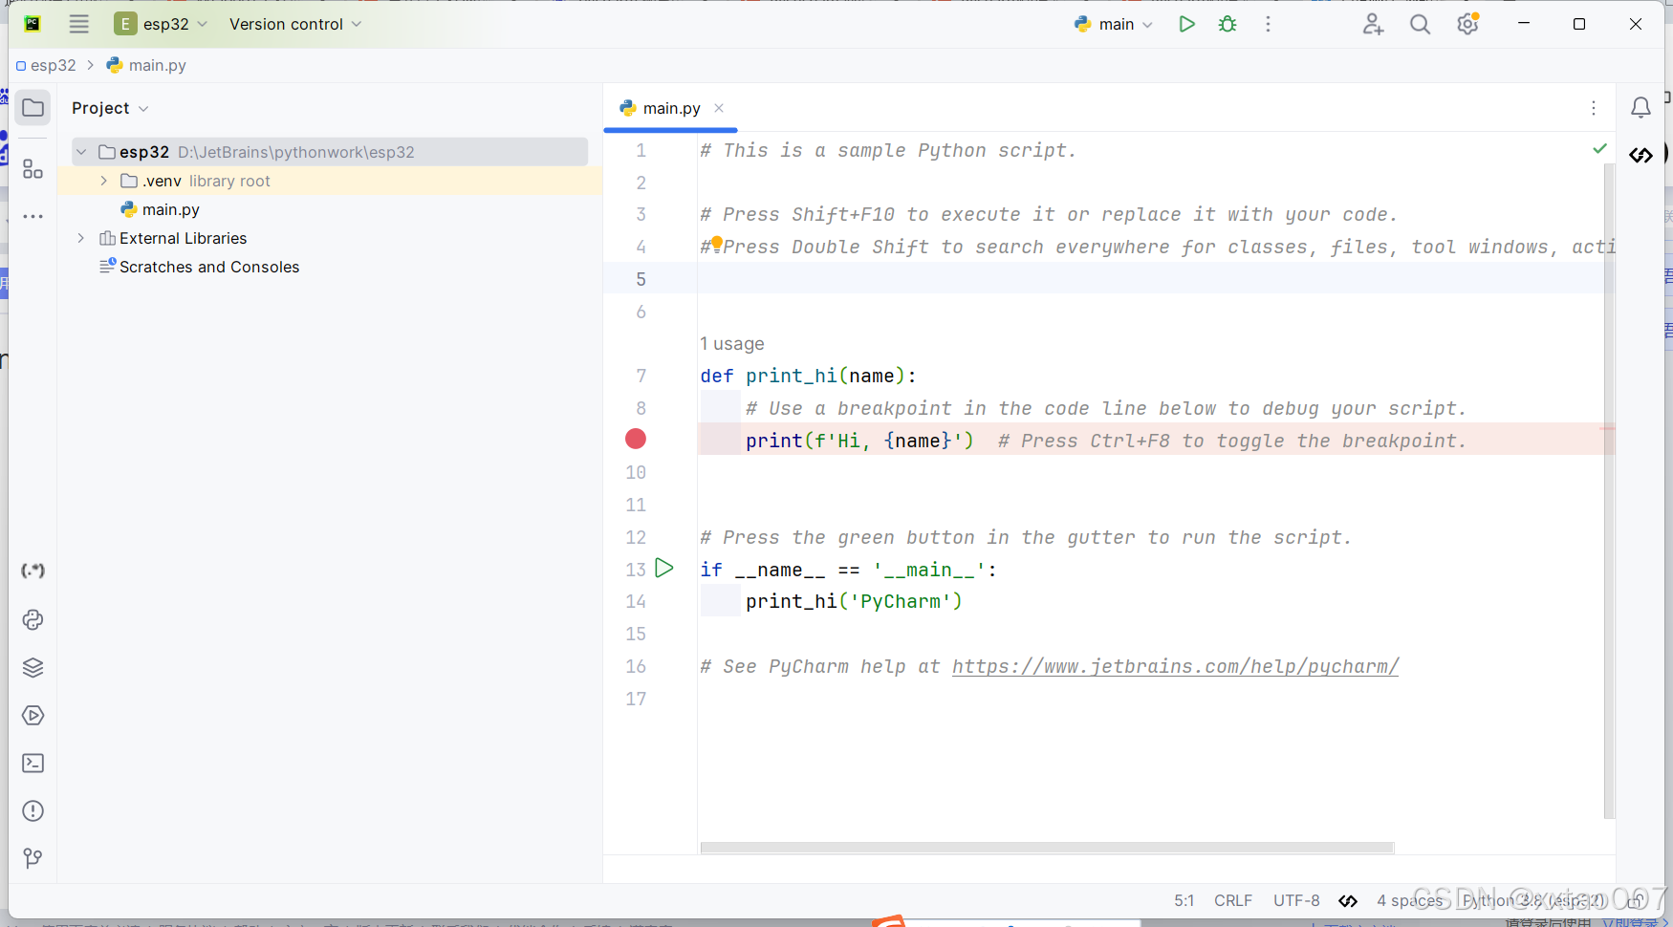
Task: Start debugging with the Debug icon
Action: tap(1228, 24)
